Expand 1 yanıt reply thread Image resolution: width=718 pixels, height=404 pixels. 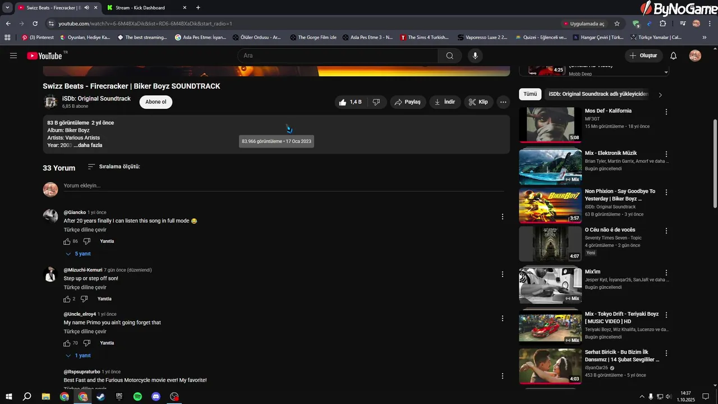[78, 356]
